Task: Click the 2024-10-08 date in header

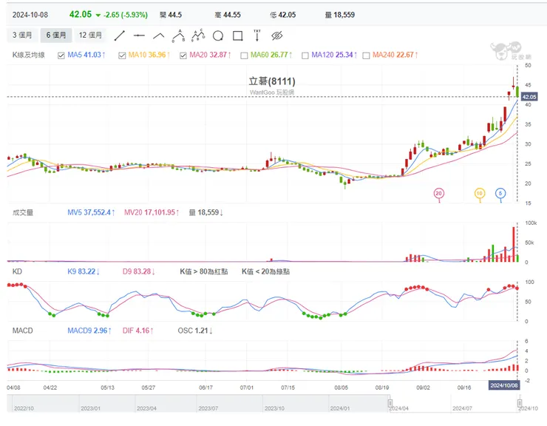Action: point(30,15)
